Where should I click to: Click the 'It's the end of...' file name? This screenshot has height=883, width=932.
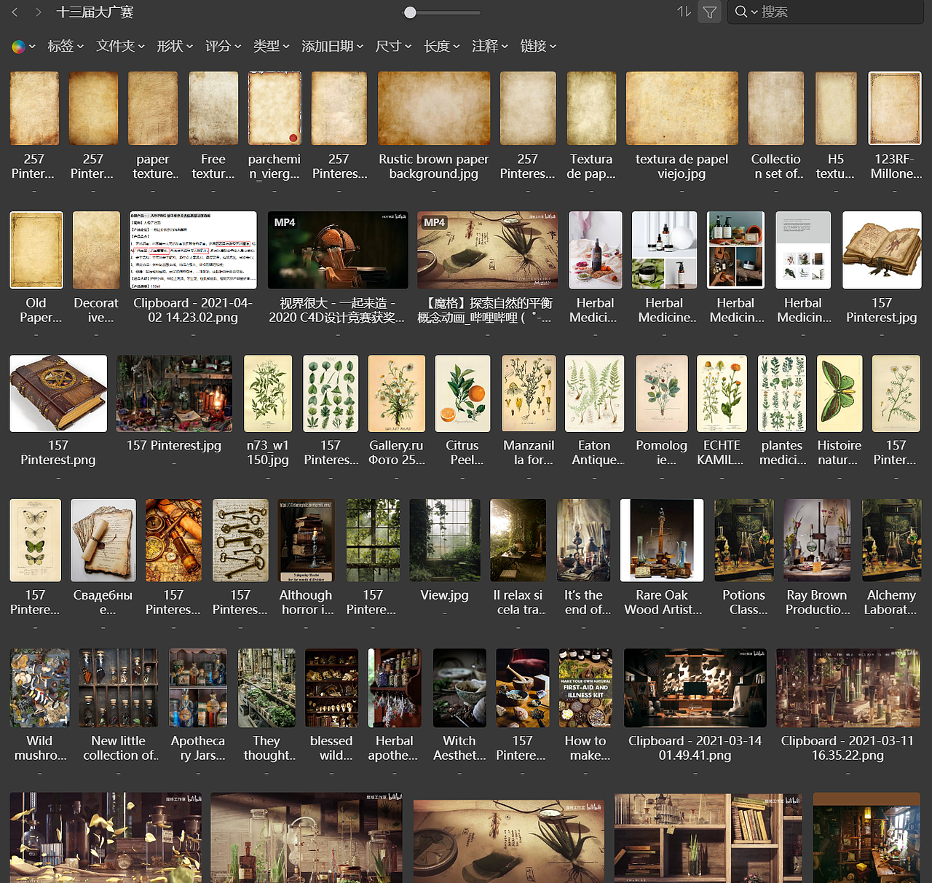coord(583,603)
